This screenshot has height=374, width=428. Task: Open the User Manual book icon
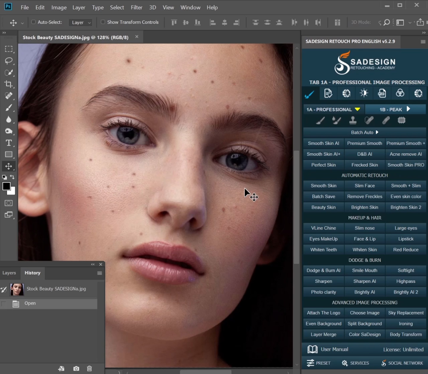[312, 349]
